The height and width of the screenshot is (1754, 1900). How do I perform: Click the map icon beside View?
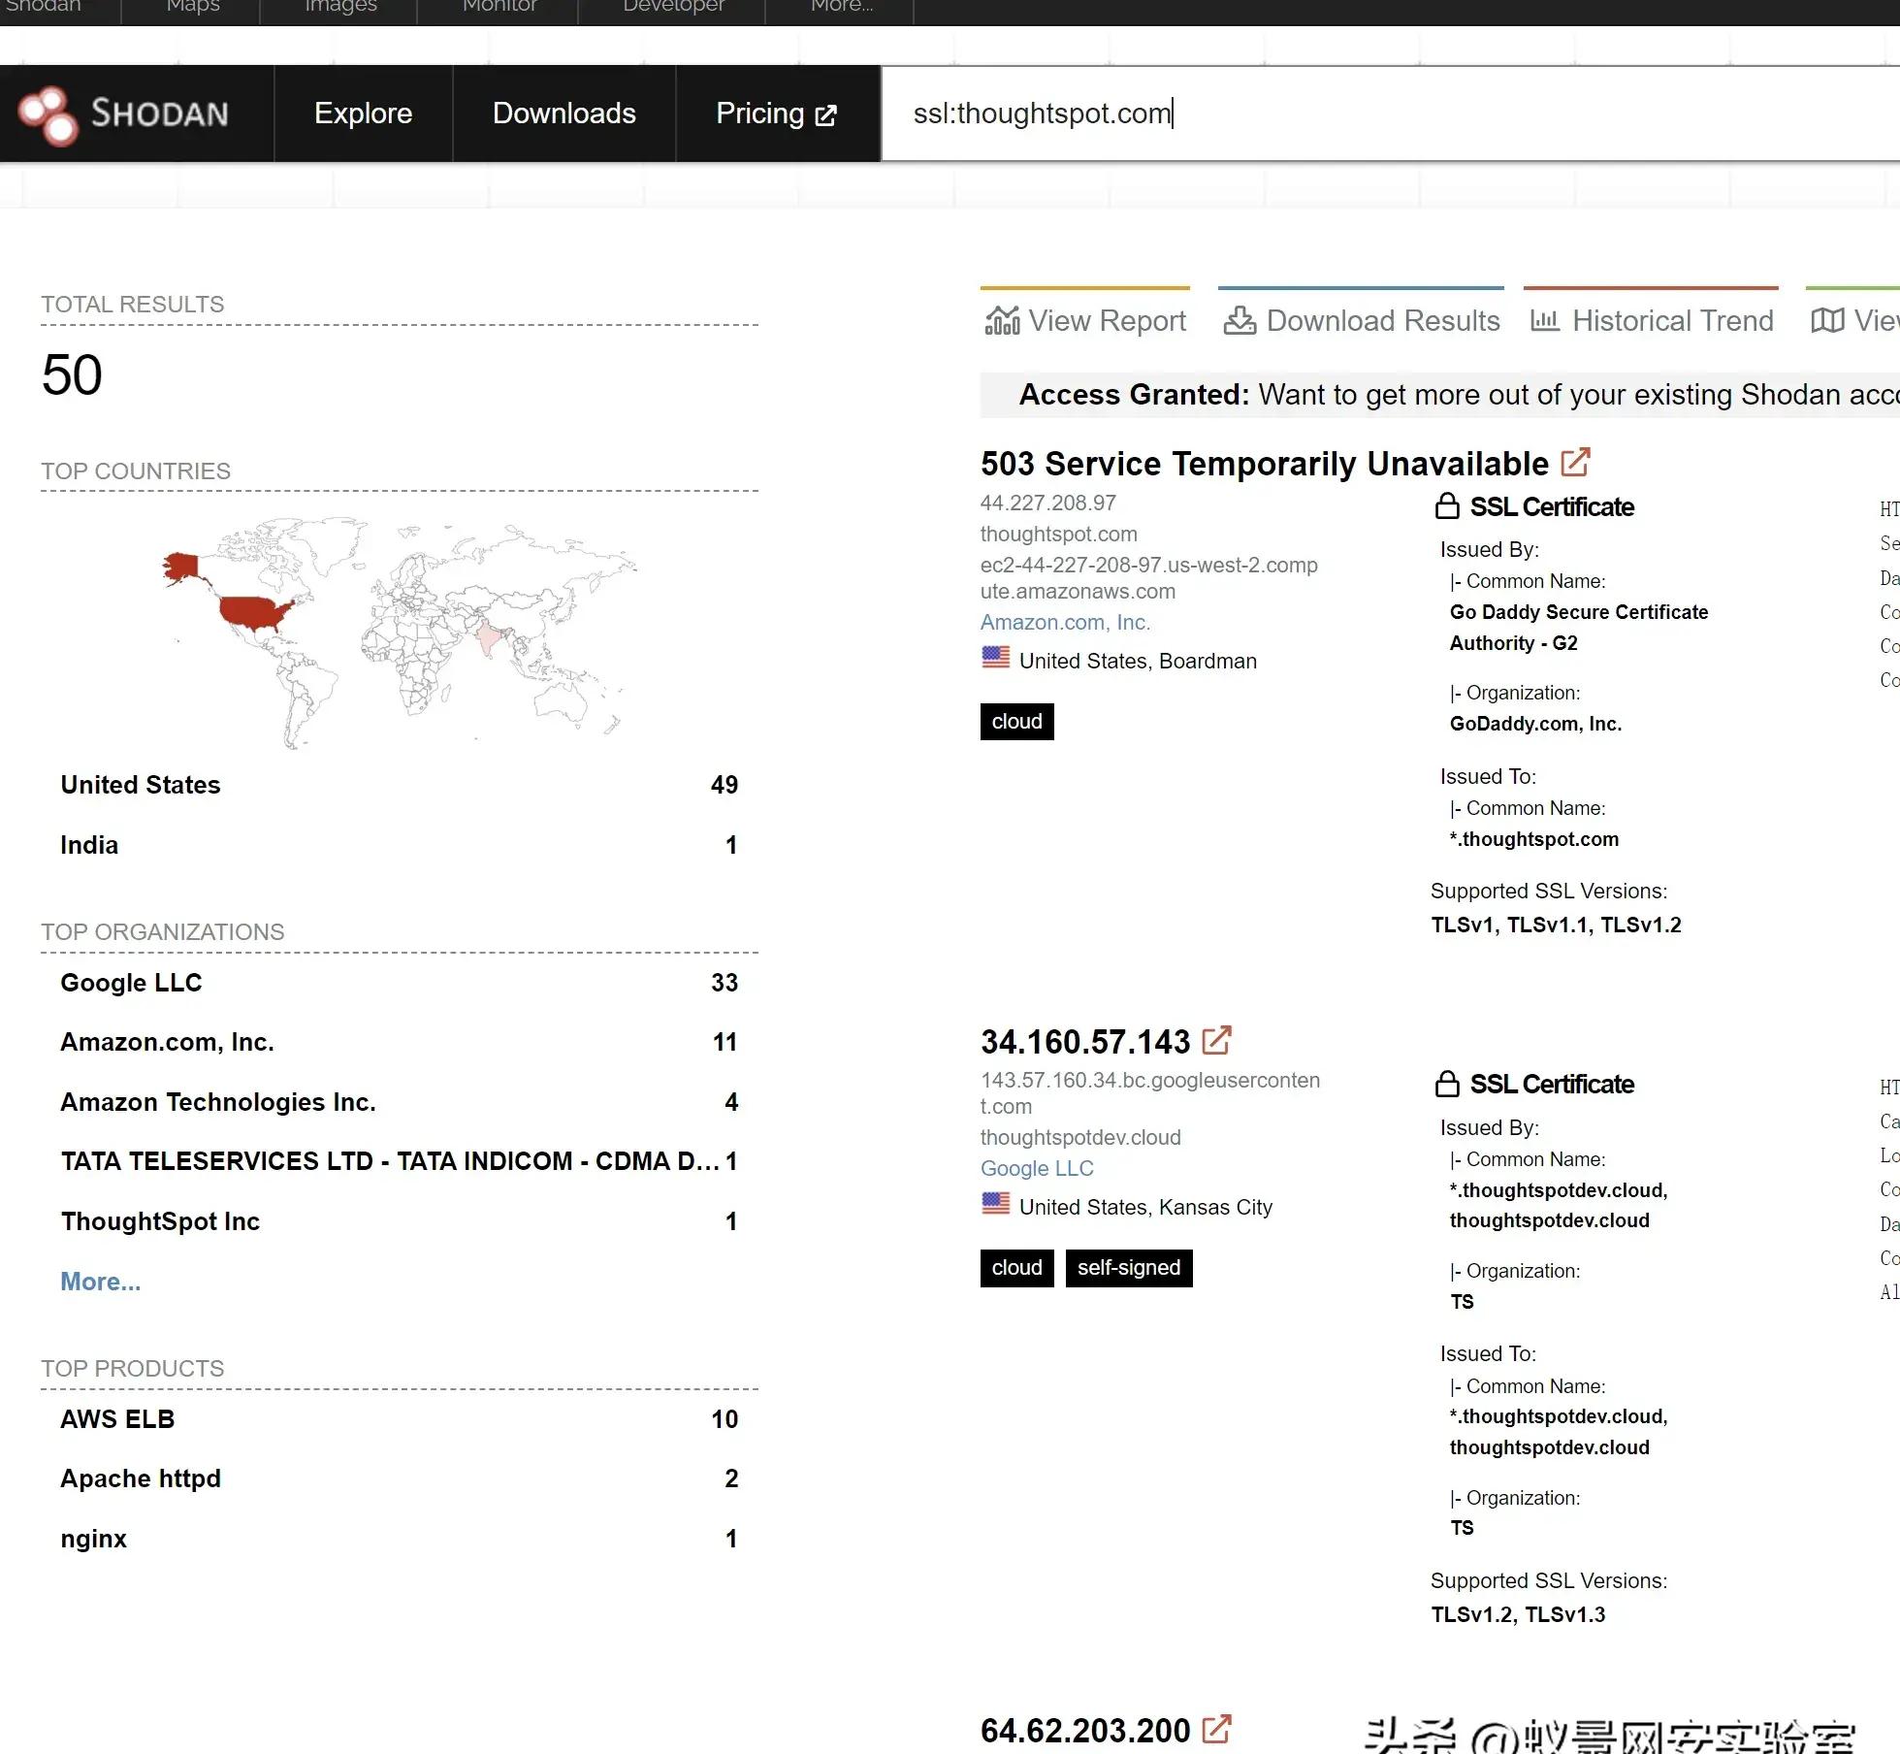pyautogui.click(x=1827, y=320)
